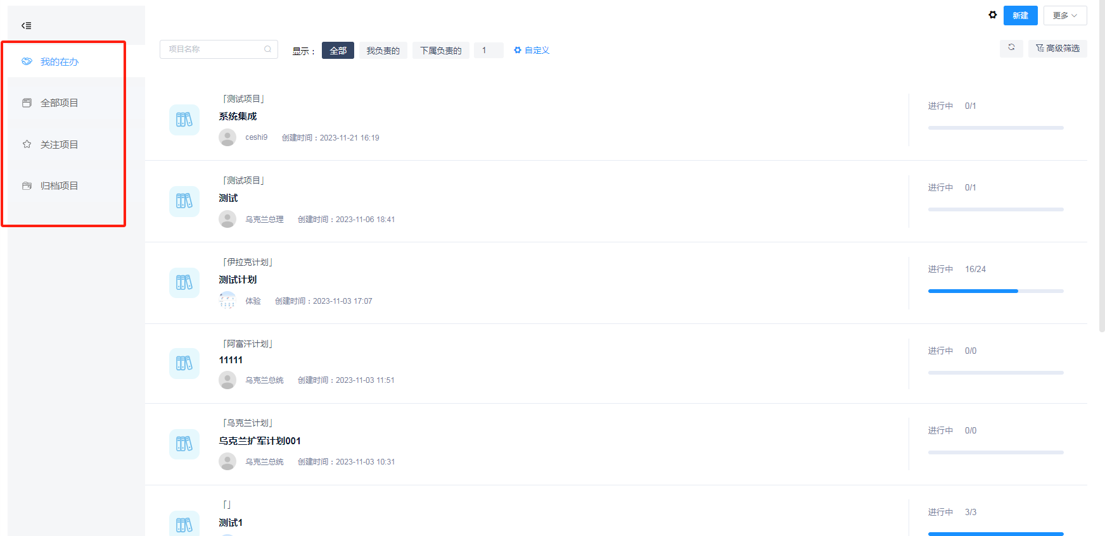Click the search magnifier in 项目名称 box

point(267,49)
